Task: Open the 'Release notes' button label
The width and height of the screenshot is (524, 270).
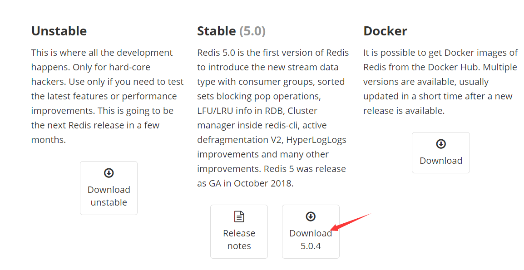Action: [x=239, y=239]
